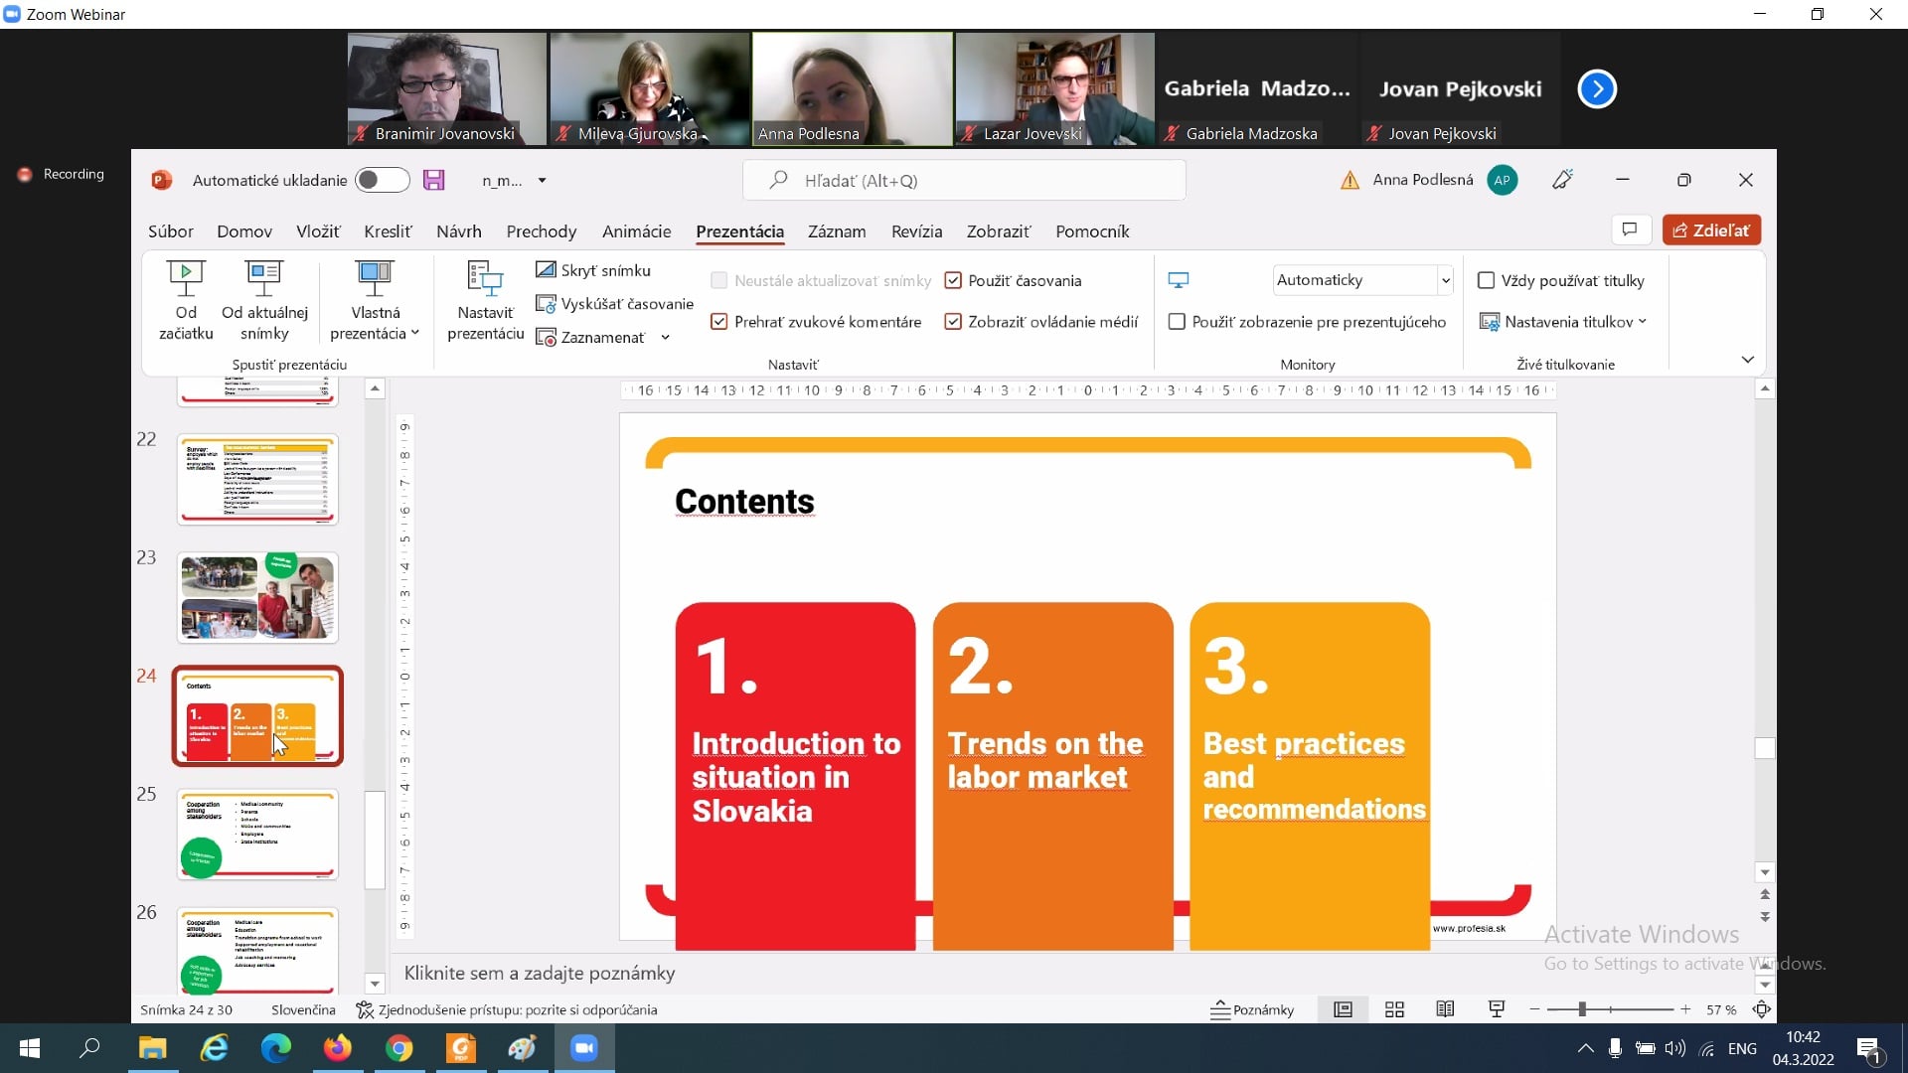The height and width of the screenshot is (1073, 1908).
Task: Open the Súbor menu
Action: (171, 231)
